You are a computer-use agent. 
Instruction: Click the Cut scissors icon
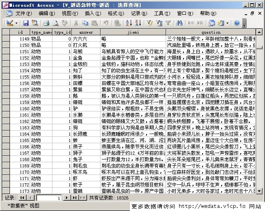76,23
